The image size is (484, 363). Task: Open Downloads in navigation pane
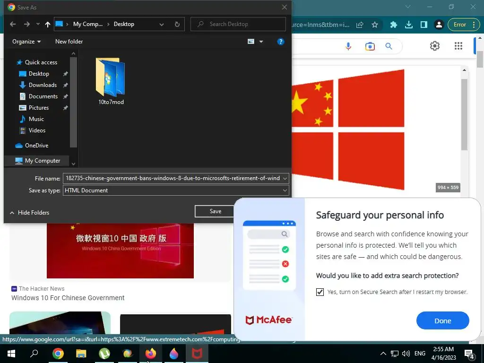click(x=43, y=85)
